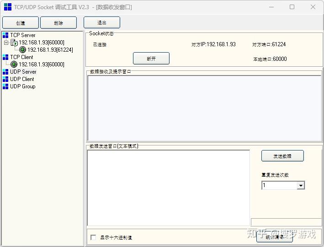
Task: Click inside the 数据发送窗口 text area
Action: click(x=169, y=188)
